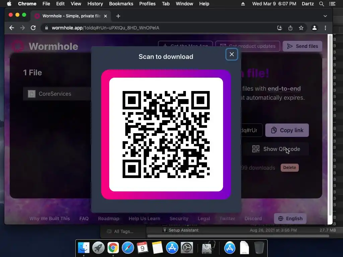Image resolution: width=343 pixels, height=257 pixels.
Task: Click the Show QR code button
Action: click(x=276, y=149)
